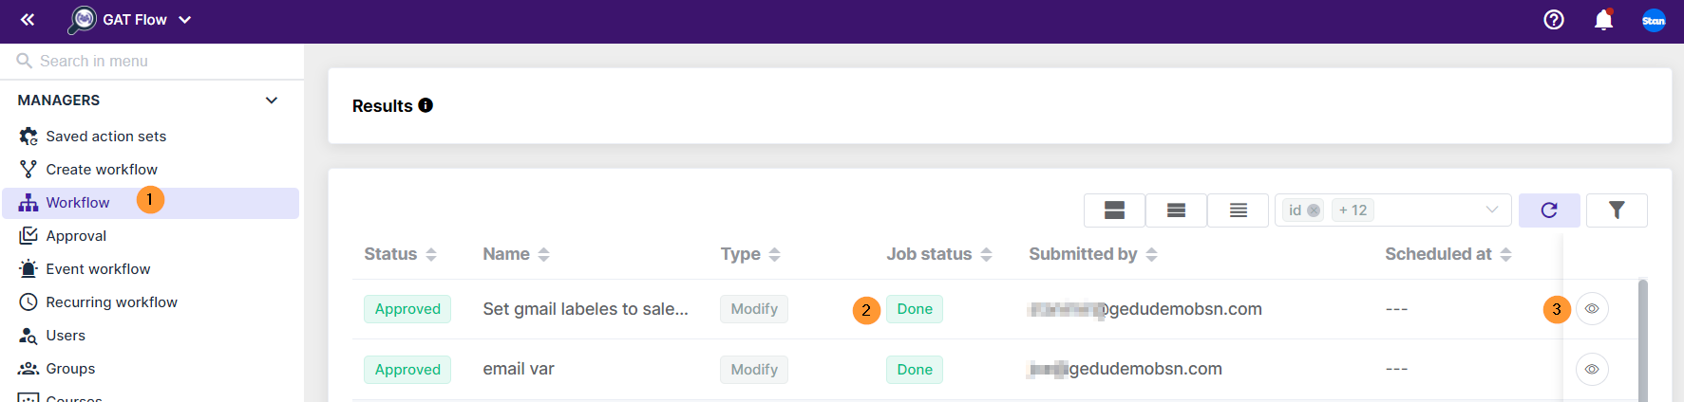This screenshot has width=1684, height=402.
Task: Click the Results heading
Action: pyautogui.click(x=382, y=106)
